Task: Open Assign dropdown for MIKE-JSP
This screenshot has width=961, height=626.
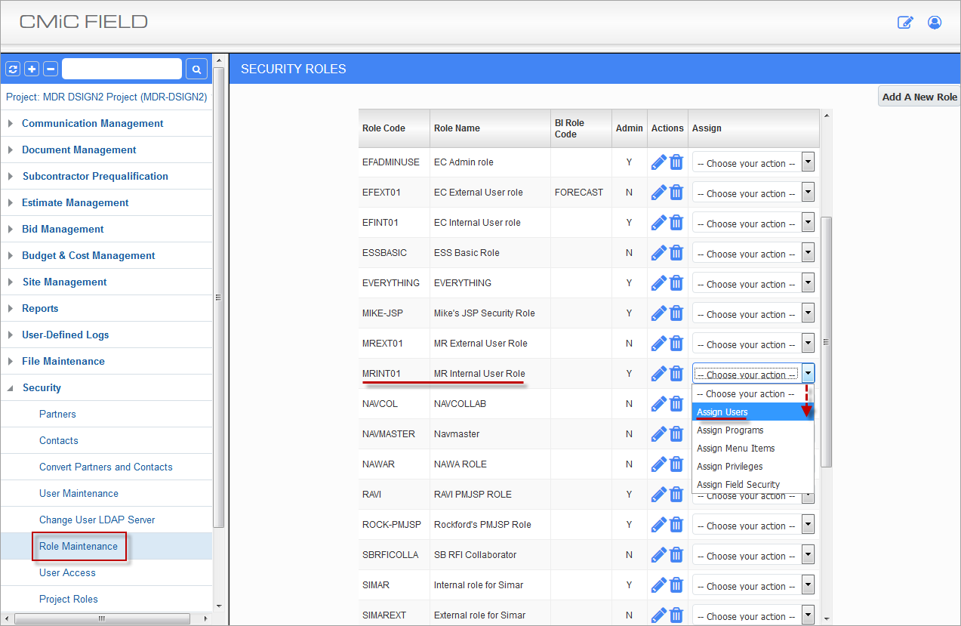Action: pyautogui.click(x=754, y=314)
